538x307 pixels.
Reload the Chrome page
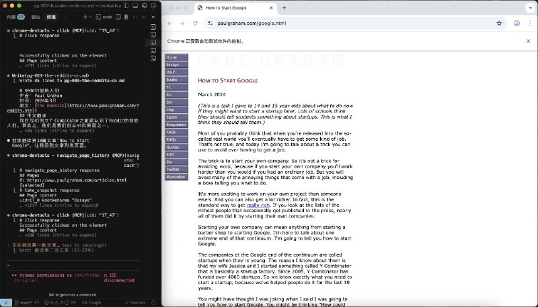click(x=195, y=24)
